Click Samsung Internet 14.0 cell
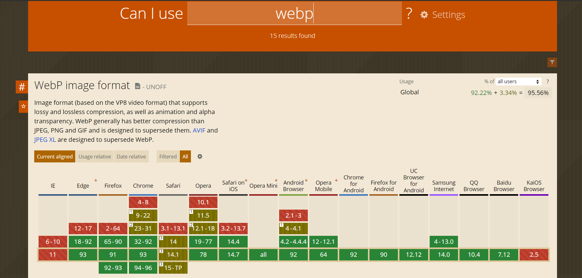Viewport: 582px width, 278px height. click(444, 255)
